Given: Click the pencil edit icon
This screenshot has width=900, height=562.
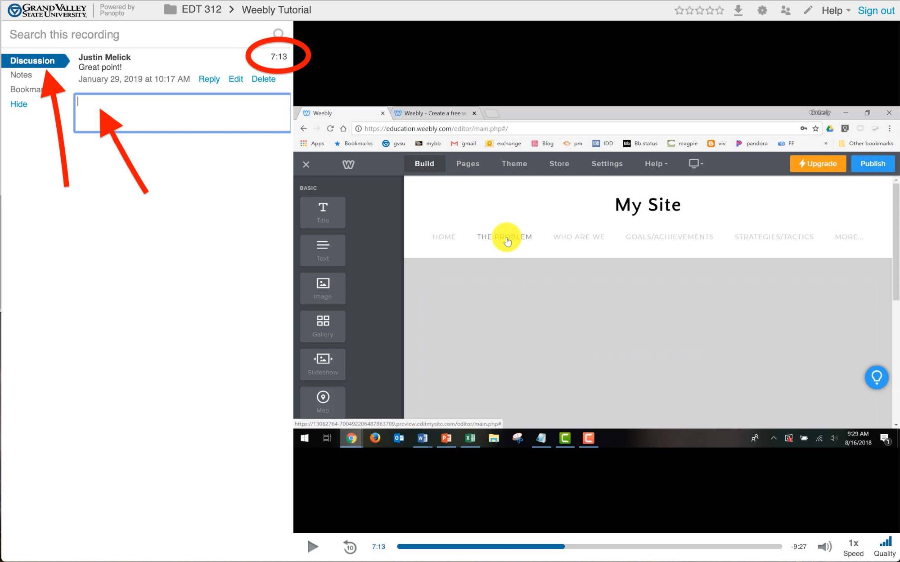Looking at the screenshot, I should tap(808, 10).
